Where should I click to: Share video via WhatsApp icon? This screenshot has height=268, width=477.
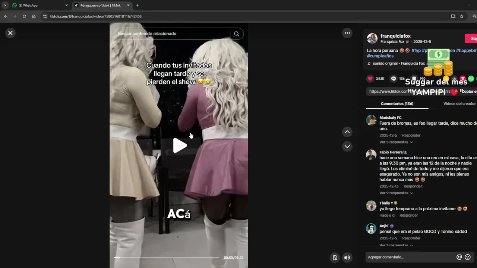coord(471,79)
